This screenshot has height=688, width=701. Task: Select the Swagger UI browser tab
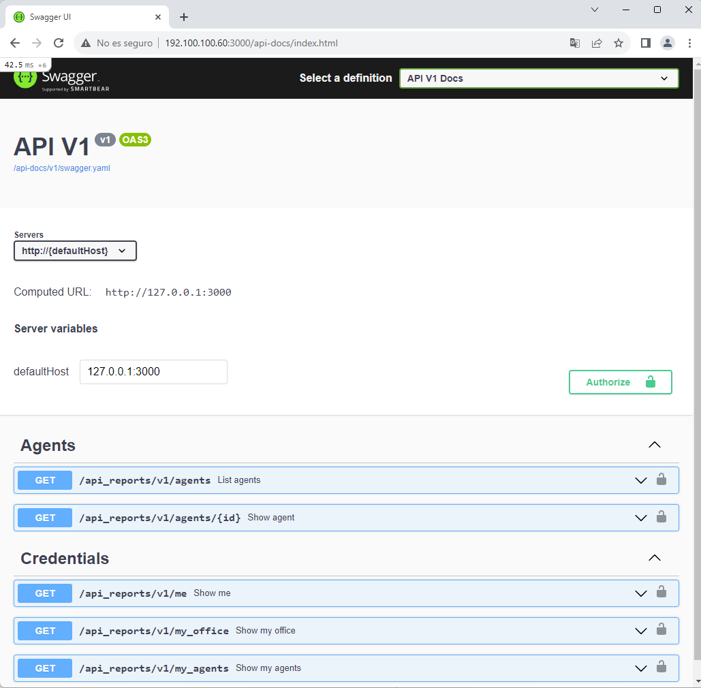[87, 17]
